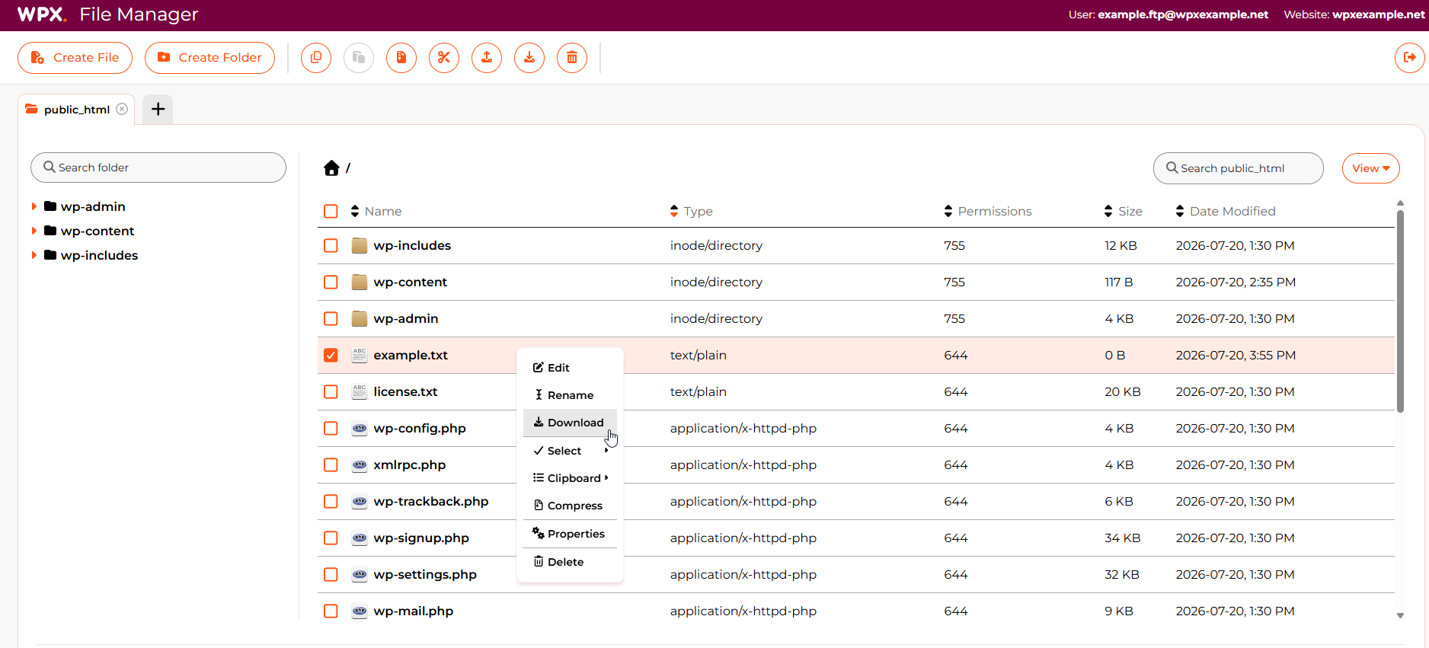Check the license.txt row checkbox
This screenshot has width=1429, height=648.
pyautogui.click(x=331, y=391)
